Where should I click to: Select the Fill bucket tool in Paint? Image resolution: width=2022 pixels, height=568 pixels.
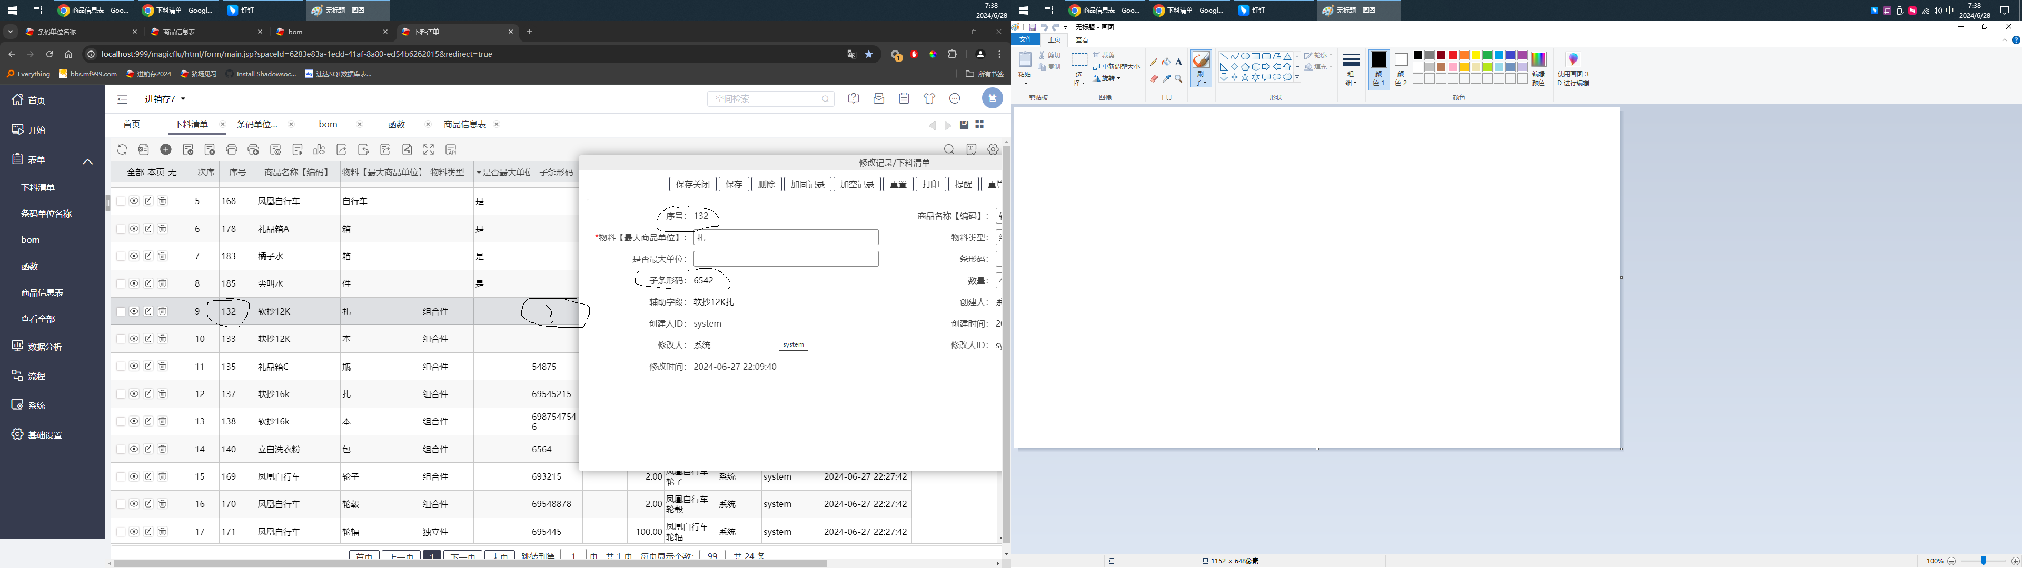[1166, 62]
